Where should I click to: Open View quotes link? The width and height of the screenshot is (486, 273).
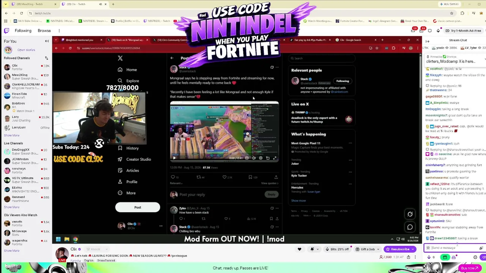coord(270,184)
